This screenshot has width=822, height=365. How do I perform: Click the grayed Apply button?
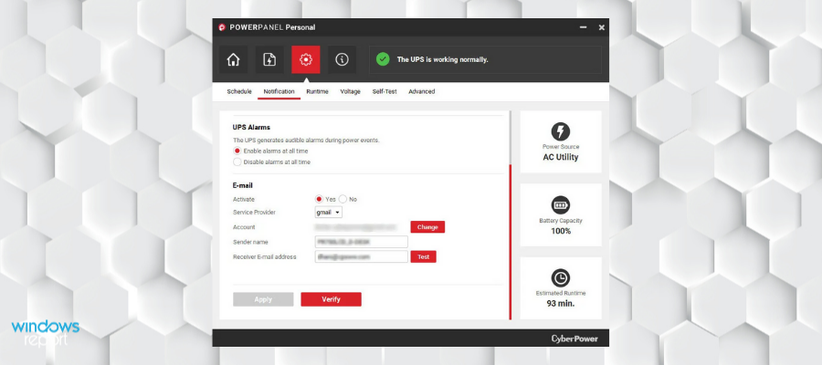[x=263, y=299]
